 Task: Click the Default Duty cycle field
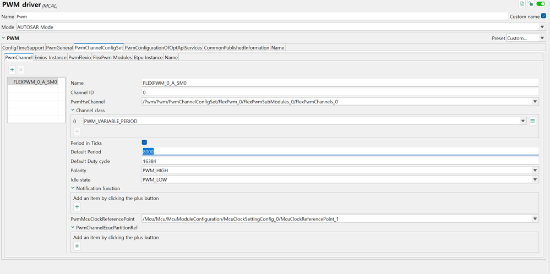pyautogui.click(x=339, y=161)
